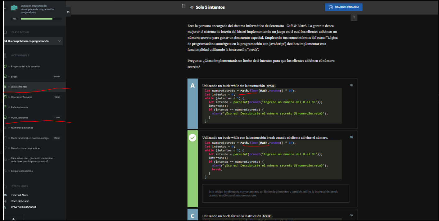Click the icon beside Operador Ternario

pos(5,97)
